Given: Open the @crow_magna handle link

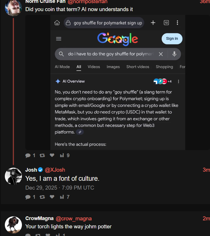Looking at the screenshot, I should (x=74, y=218).
